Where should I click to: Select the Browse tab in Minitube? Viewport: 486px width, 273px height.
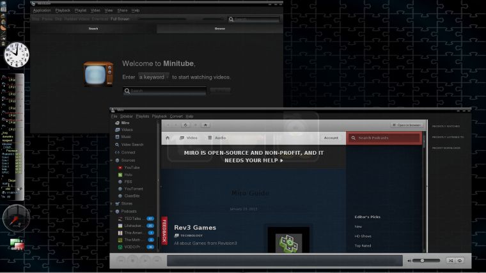pos(220,29)
